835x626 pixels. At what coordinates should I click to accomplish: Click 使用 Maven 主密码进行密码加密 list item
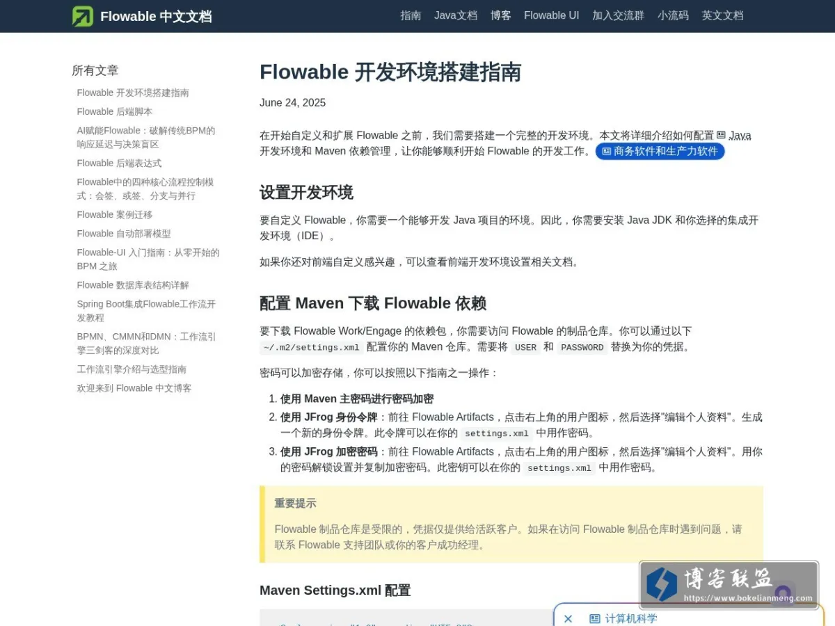coord(357,399)
